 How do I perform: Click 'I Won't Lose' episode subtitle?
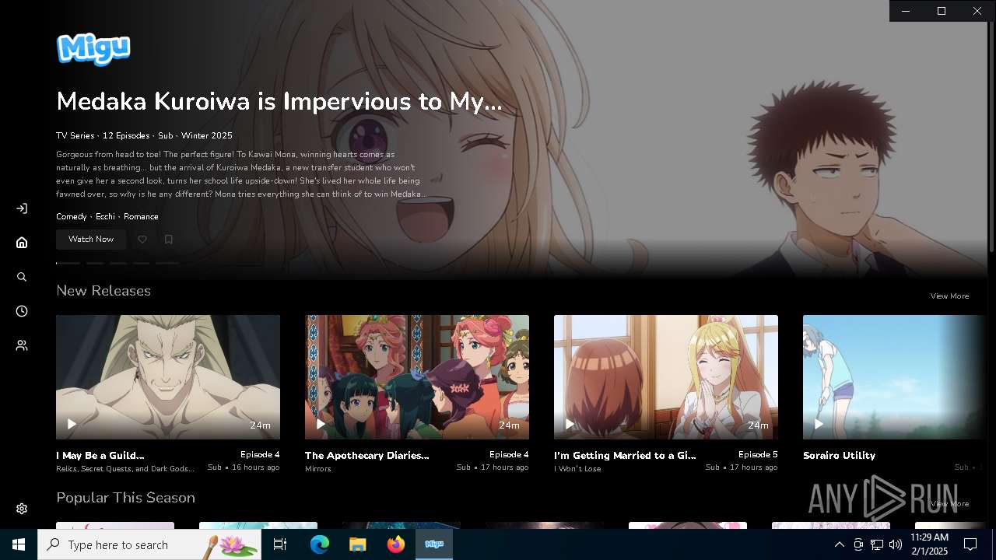click(x=577, y=469)
